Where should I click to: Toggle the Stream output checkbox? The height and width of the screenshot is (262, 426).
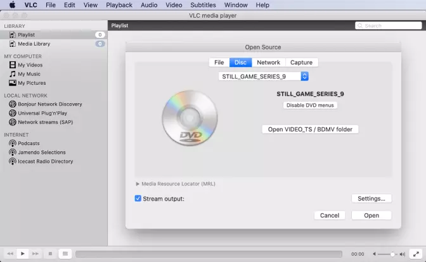coord(138,198)
